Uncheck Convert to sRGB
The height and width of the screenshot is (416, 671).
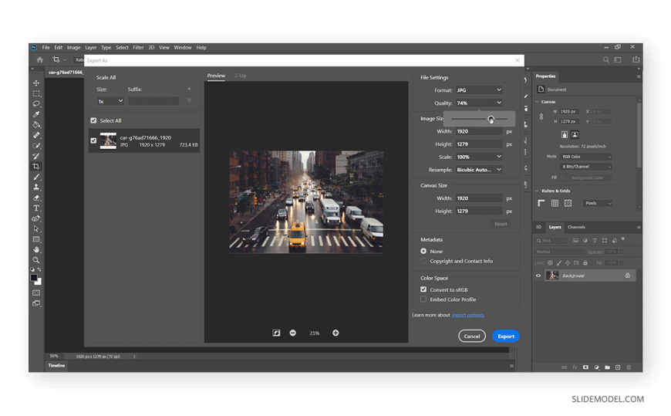[423, 289]
